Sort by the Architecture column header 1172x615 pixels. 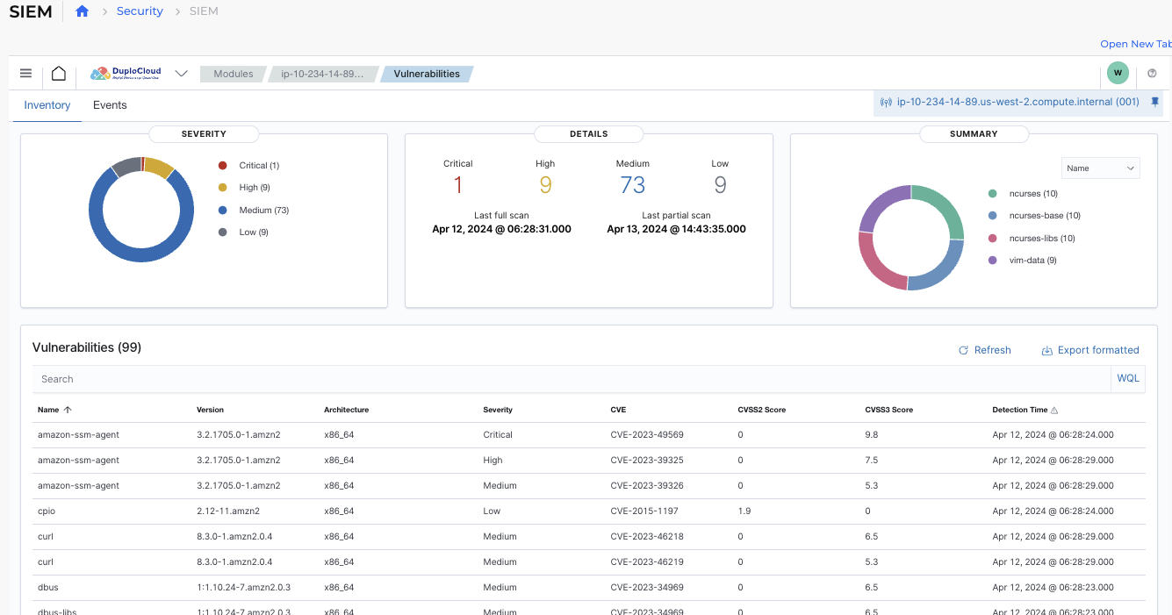[x=346, y=410]
